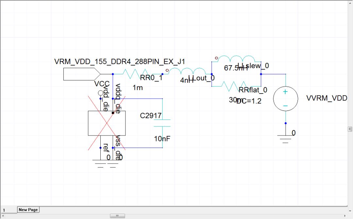Click the horizontal scrollbar thumb
The width and height of the screenshot is (353, 219).
pyautogui.click(x=117, y=216)
